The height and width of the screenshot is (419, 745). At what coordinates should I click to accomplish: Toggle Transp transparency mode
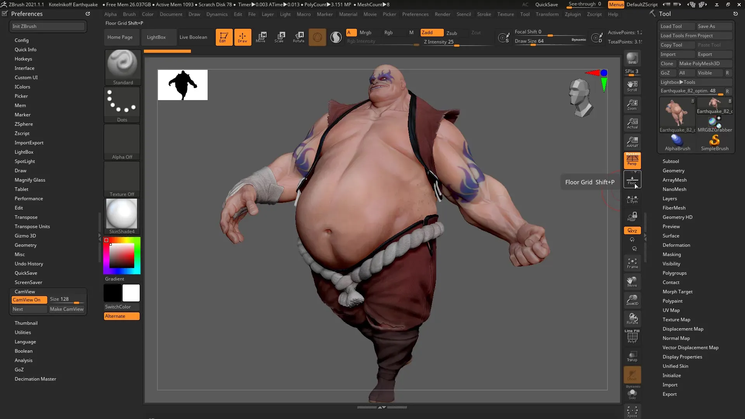click(x=632, y=356)
